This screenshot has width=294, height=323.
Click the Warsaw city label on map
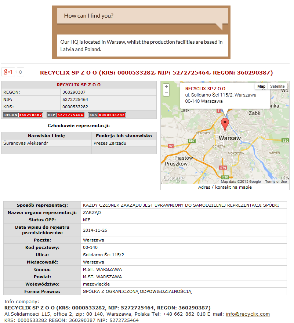(x=230, y=138)
